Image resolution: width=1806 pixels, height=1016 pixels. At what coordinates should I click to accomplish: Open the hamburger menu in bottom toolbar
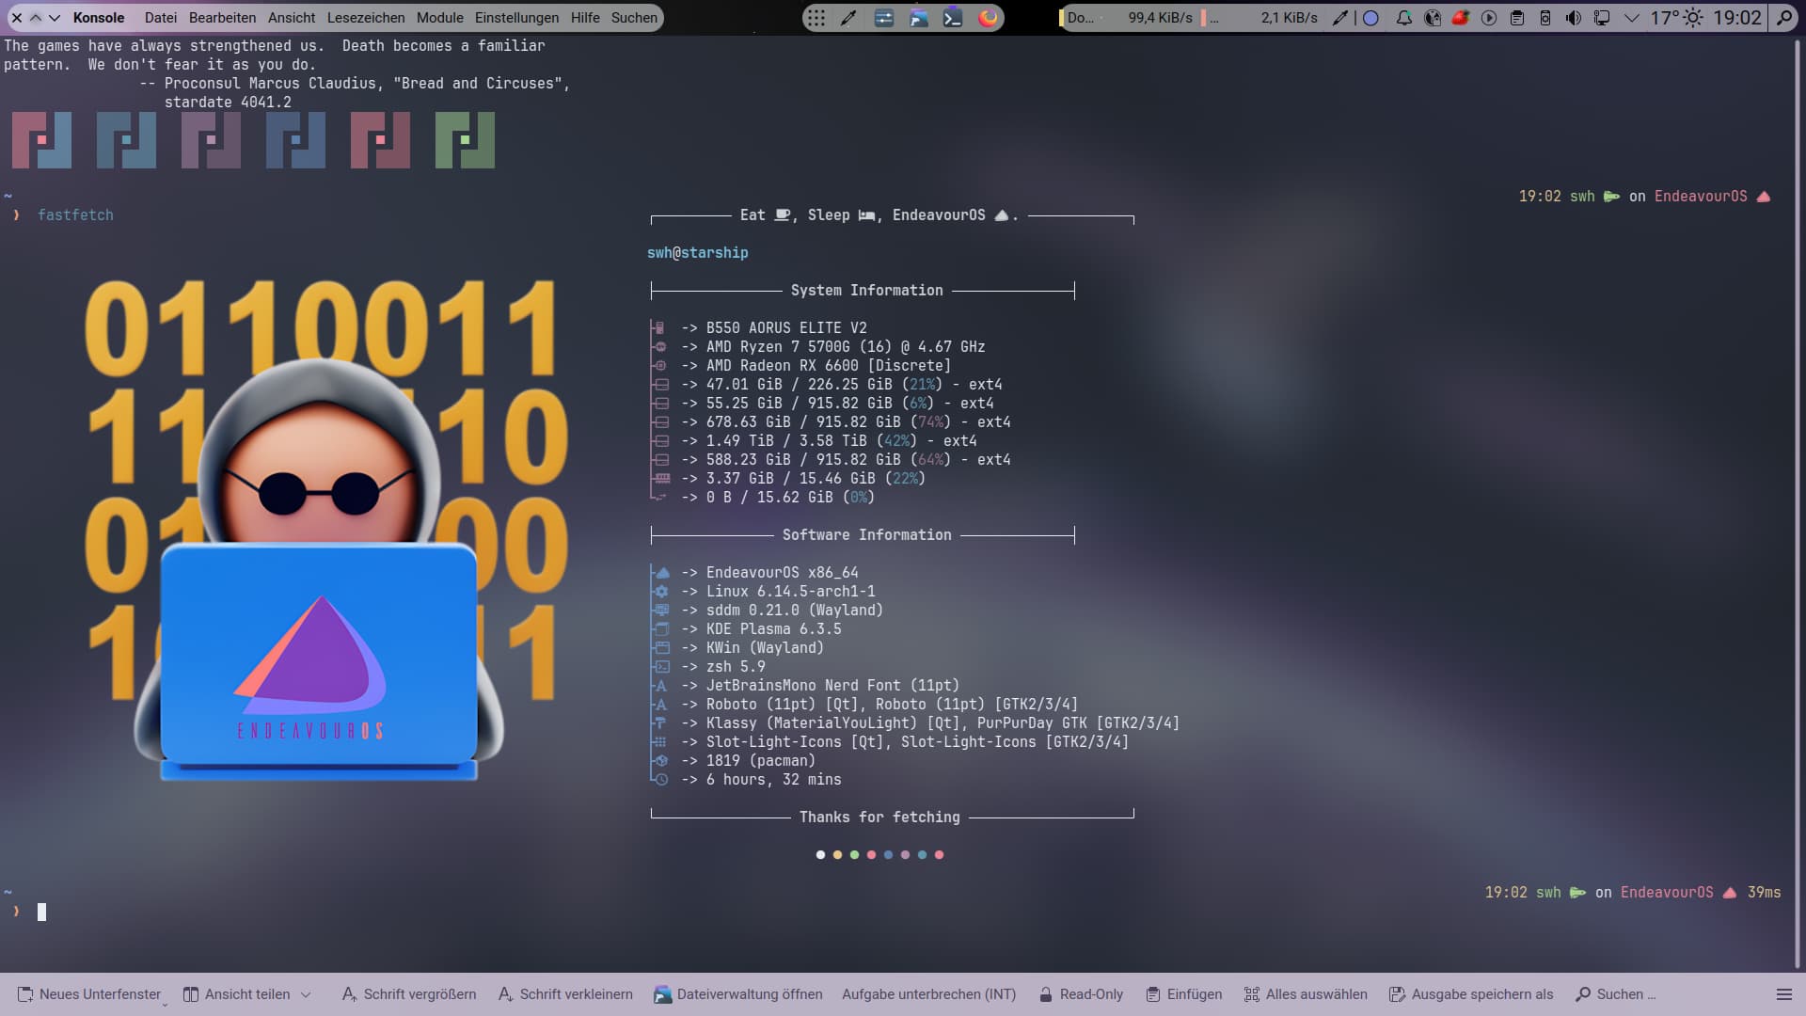pyautogui.click(x=1783, y=994)
